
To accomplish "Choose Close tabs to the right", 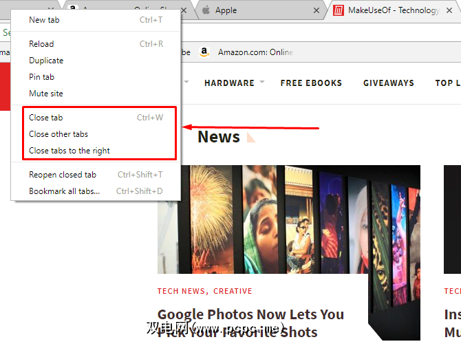I will point(96,150).
